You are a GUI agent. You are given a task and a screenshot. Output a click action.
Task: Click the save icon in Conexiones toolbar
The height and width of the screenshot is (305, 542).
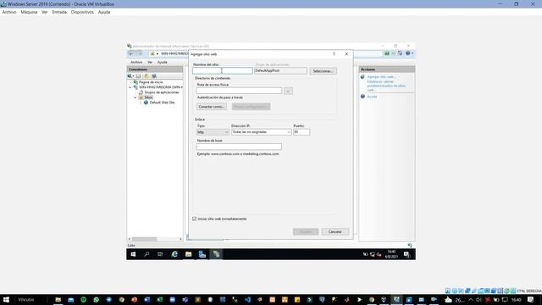138,76
